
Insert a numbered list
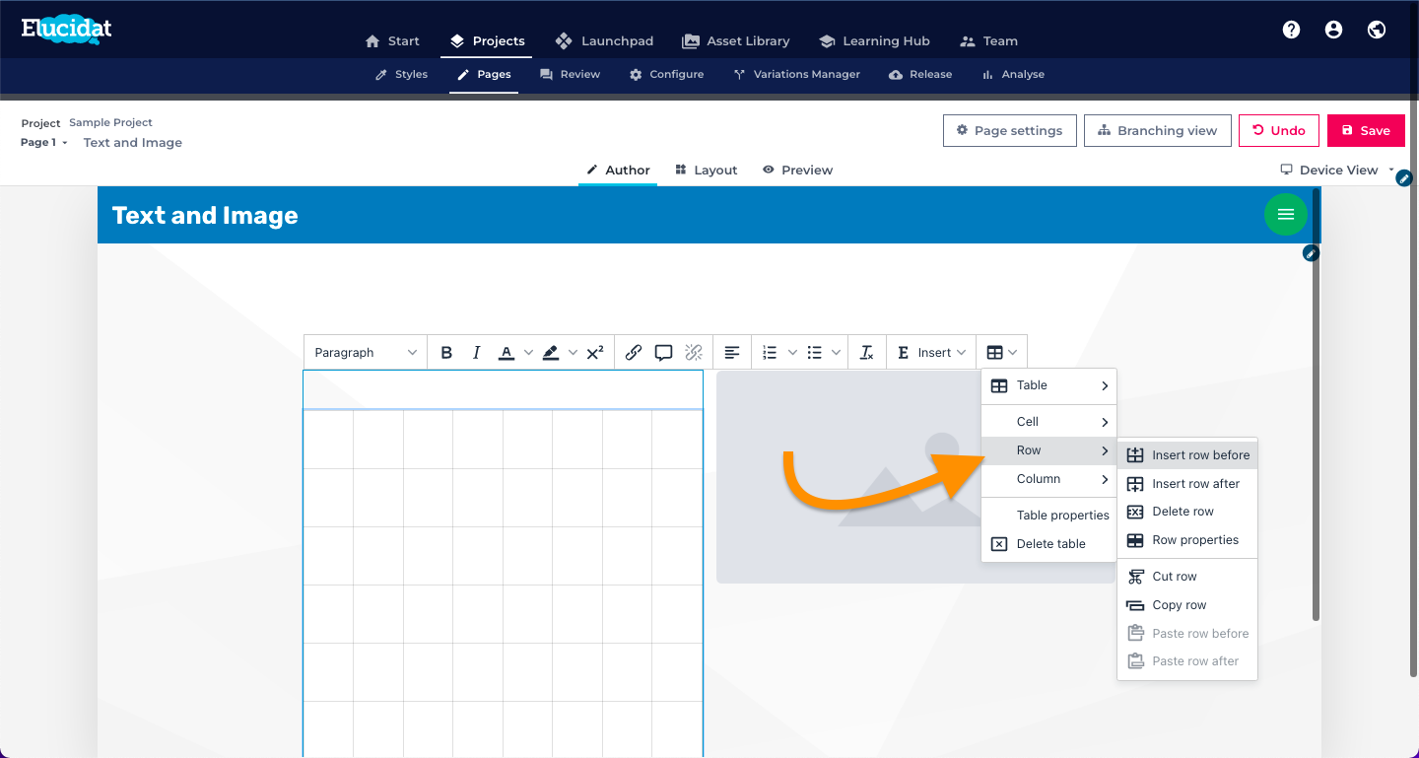pos(771,353)
